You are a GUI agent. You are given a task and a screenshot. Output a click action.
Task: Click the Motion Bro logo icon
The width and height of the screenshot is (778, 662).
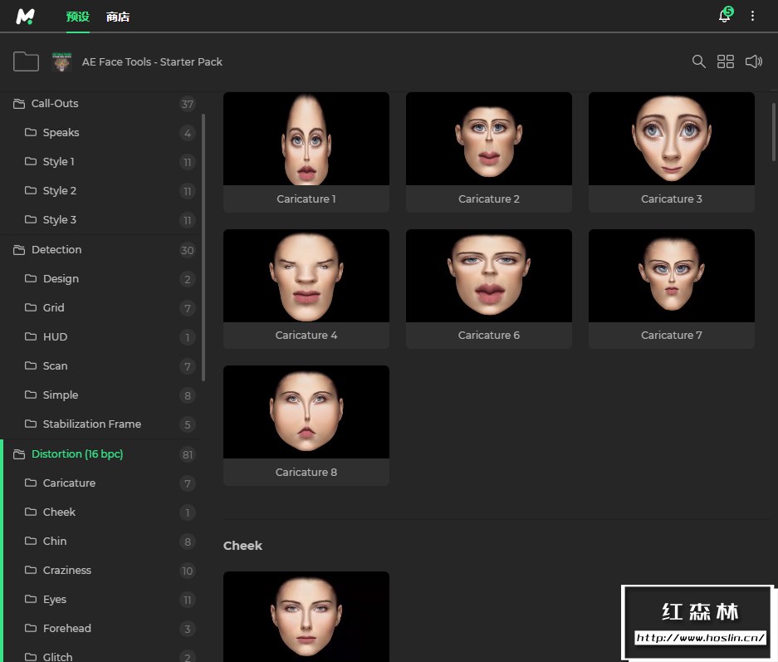[x=26, y=17]
